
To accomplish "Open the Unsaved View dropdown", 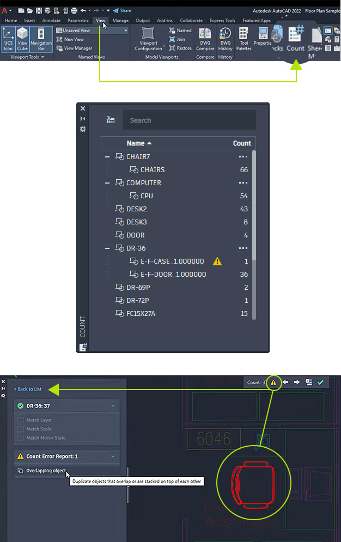I will click(126, 31).
